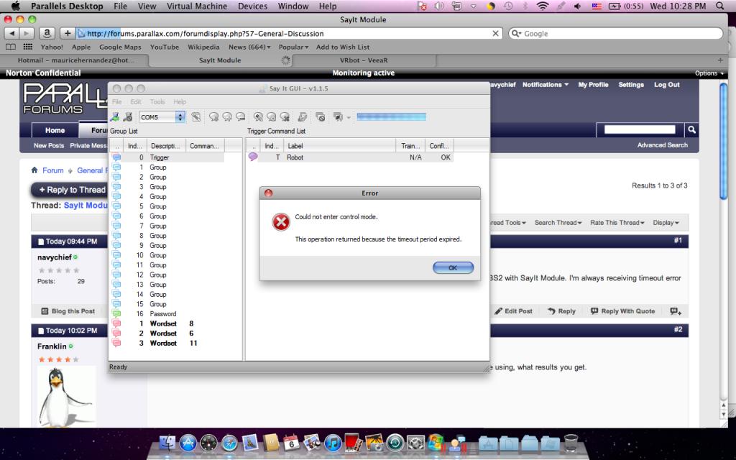This screenshot has height=460, width=736.
Task: Select Wordset 2 with 6 commands
Action: [167, 333]
